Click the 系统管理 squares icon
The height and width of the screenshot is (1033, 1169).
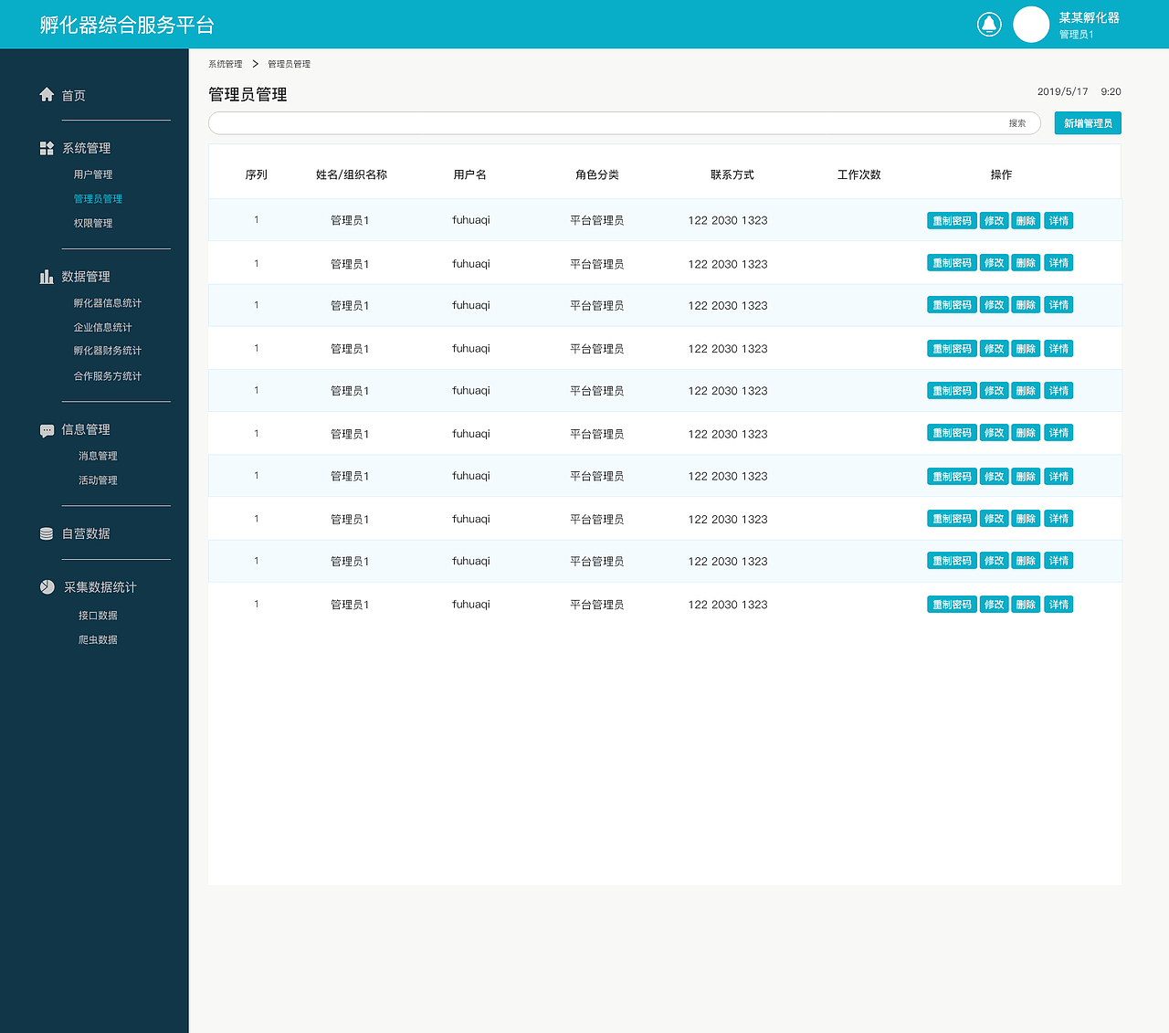(47, 148)
